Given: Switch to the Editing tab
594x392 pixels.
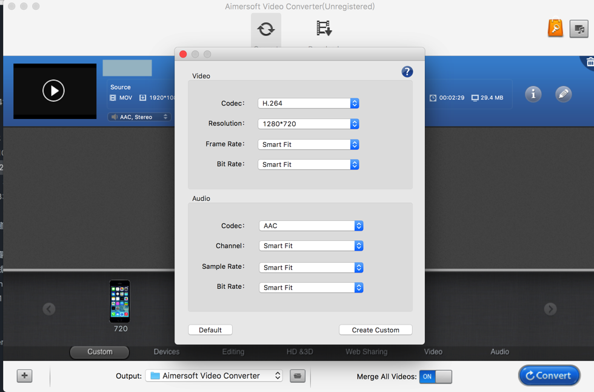Looking at the screenshot, I should pos(233,352).
